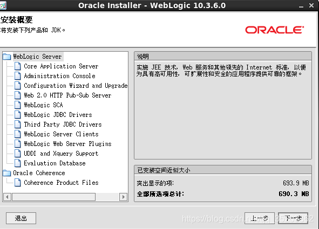The height and width of the screenshot is (229, 319).
Task: Click the 已安装空间近似大小 panel header
Action: click(223, 170)
